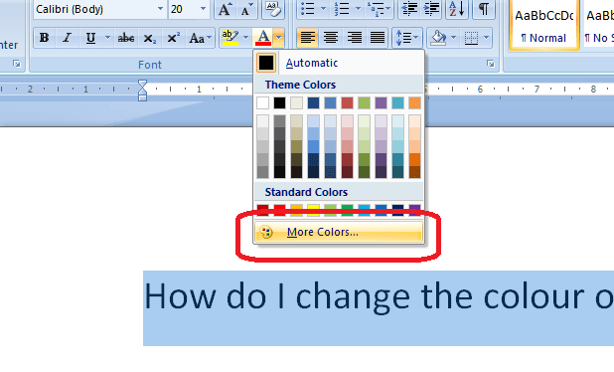Click the Shading paint bucket icon

point(438,38)
